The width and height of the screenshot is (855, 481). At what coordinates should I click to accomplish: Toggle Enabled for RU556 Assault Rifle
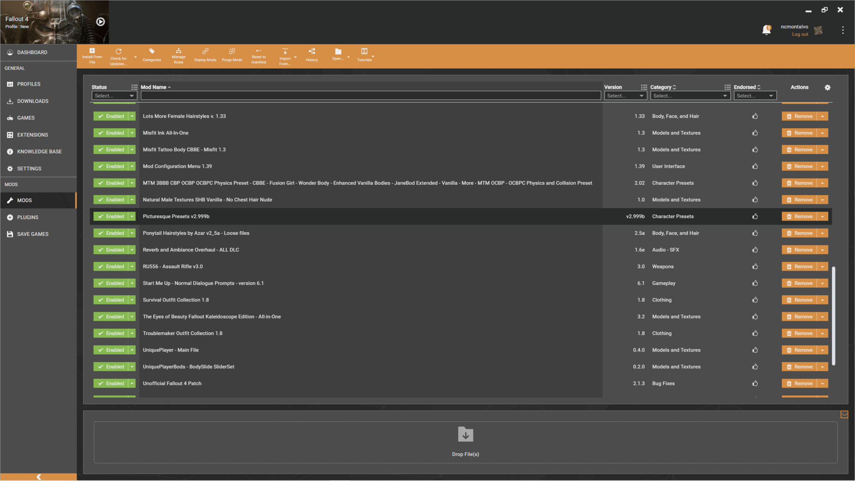[x=110, y=266]
